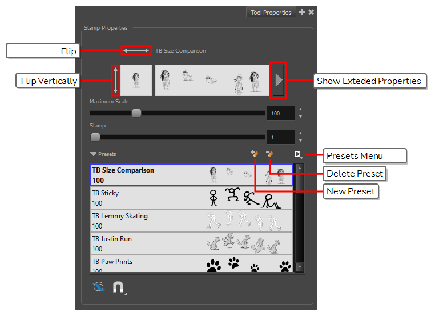Click the Maximum Scale slider handle
Screen dimensions: 435x316
click(x=136, y=113)
